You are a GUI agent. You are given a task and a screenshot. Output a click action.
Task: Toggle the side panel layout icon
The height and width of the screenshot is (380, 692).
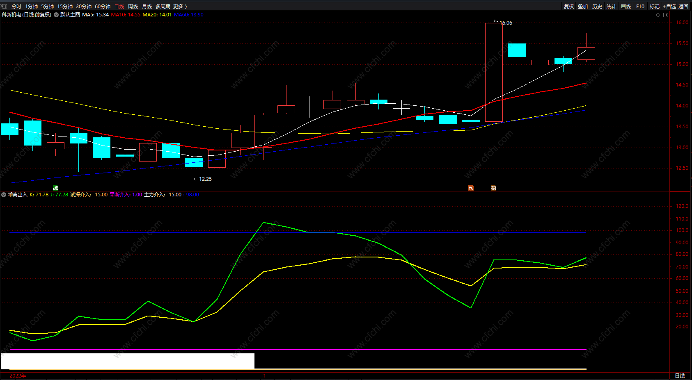tap(666, 15)
